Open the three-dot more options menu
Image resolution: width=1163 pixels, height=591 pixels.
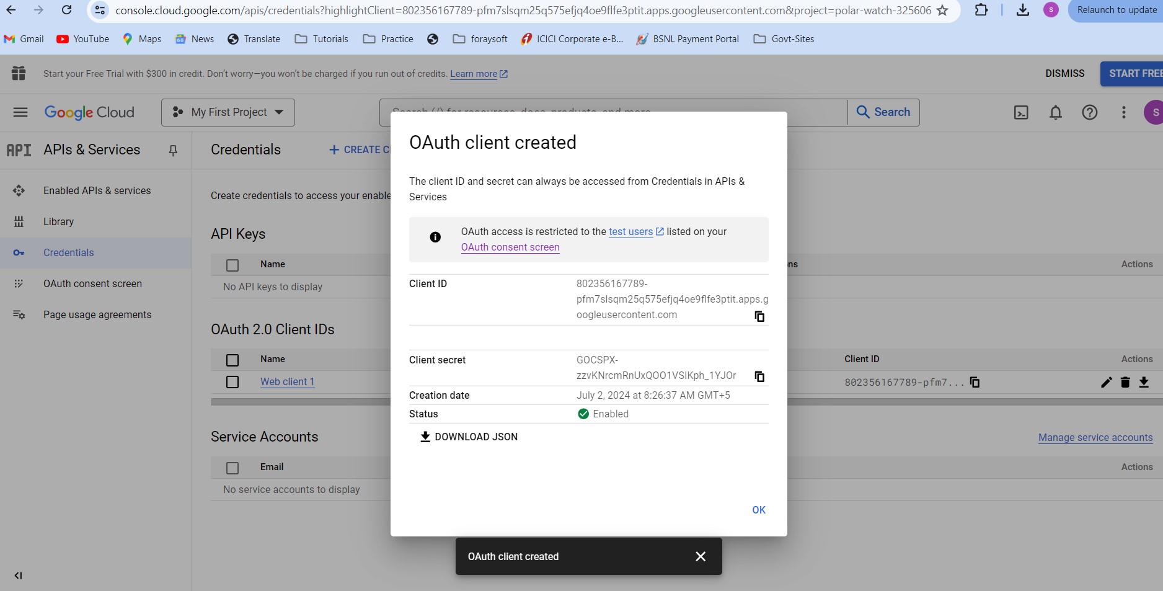point(1123,112)
